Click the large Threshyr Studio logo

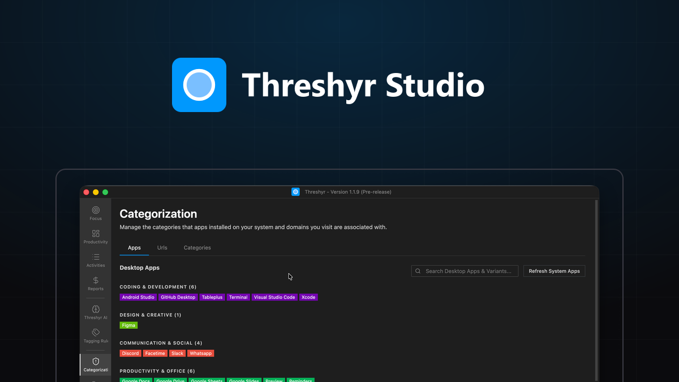199,85
